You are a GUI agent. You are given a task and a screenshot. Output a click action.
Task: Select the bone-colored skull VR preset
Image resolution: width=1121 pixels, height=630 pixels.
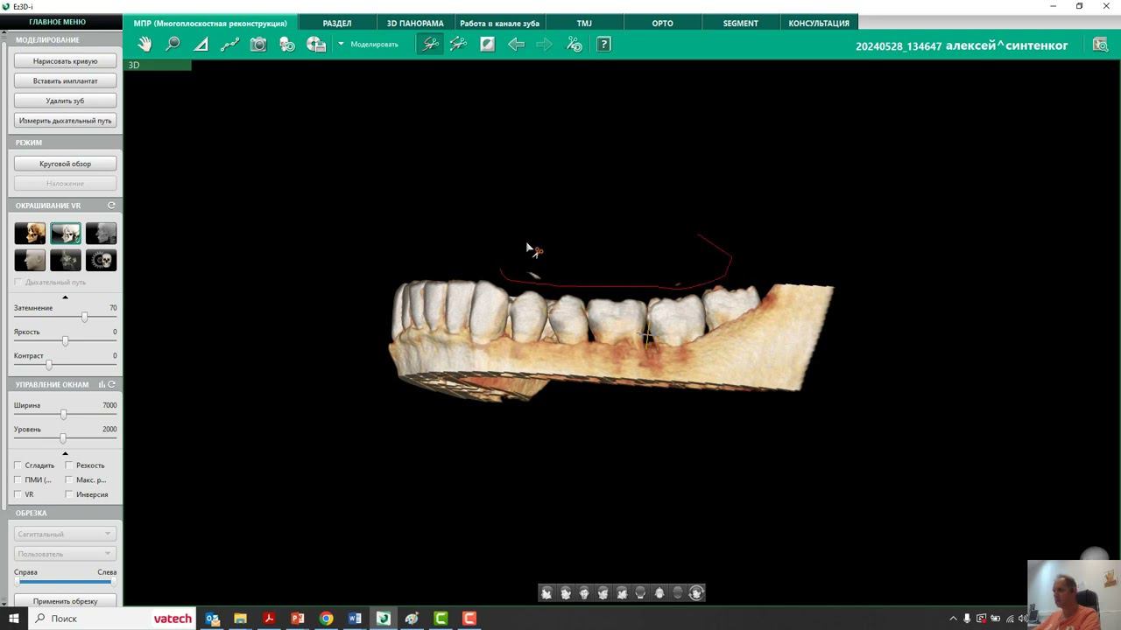click(x=30, y=233)
